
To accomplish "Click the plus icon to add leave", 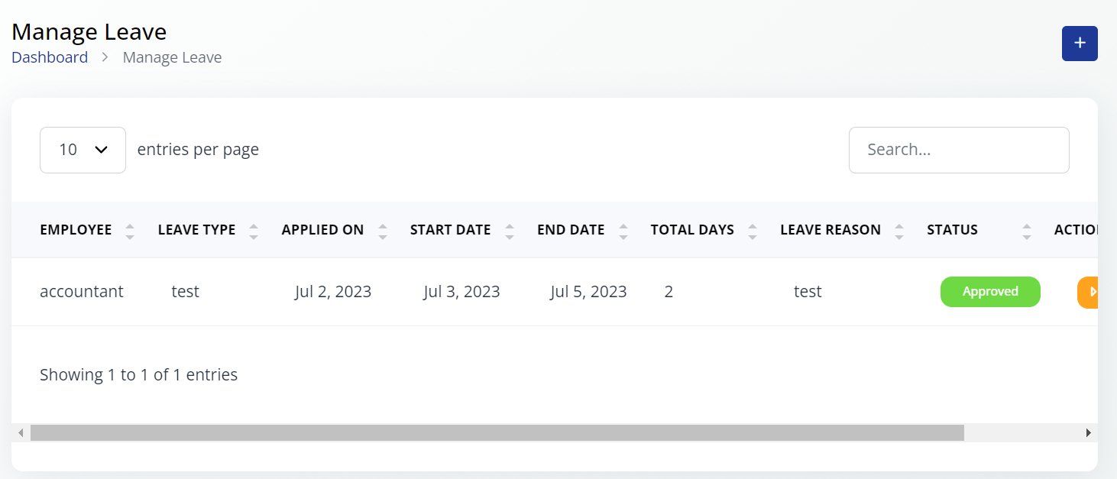I will pyautogui.click(x=1080, y=44).
